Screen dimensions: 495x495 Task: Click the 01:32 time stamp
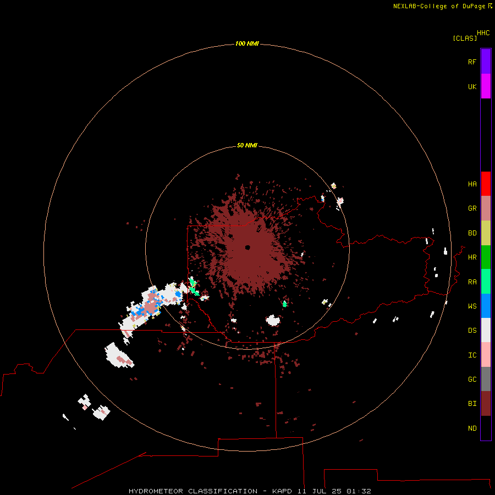point(359,491)
